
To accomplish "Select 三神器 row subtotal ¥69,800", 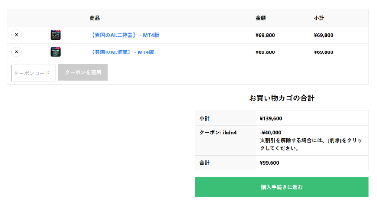I will click(324, 35).
